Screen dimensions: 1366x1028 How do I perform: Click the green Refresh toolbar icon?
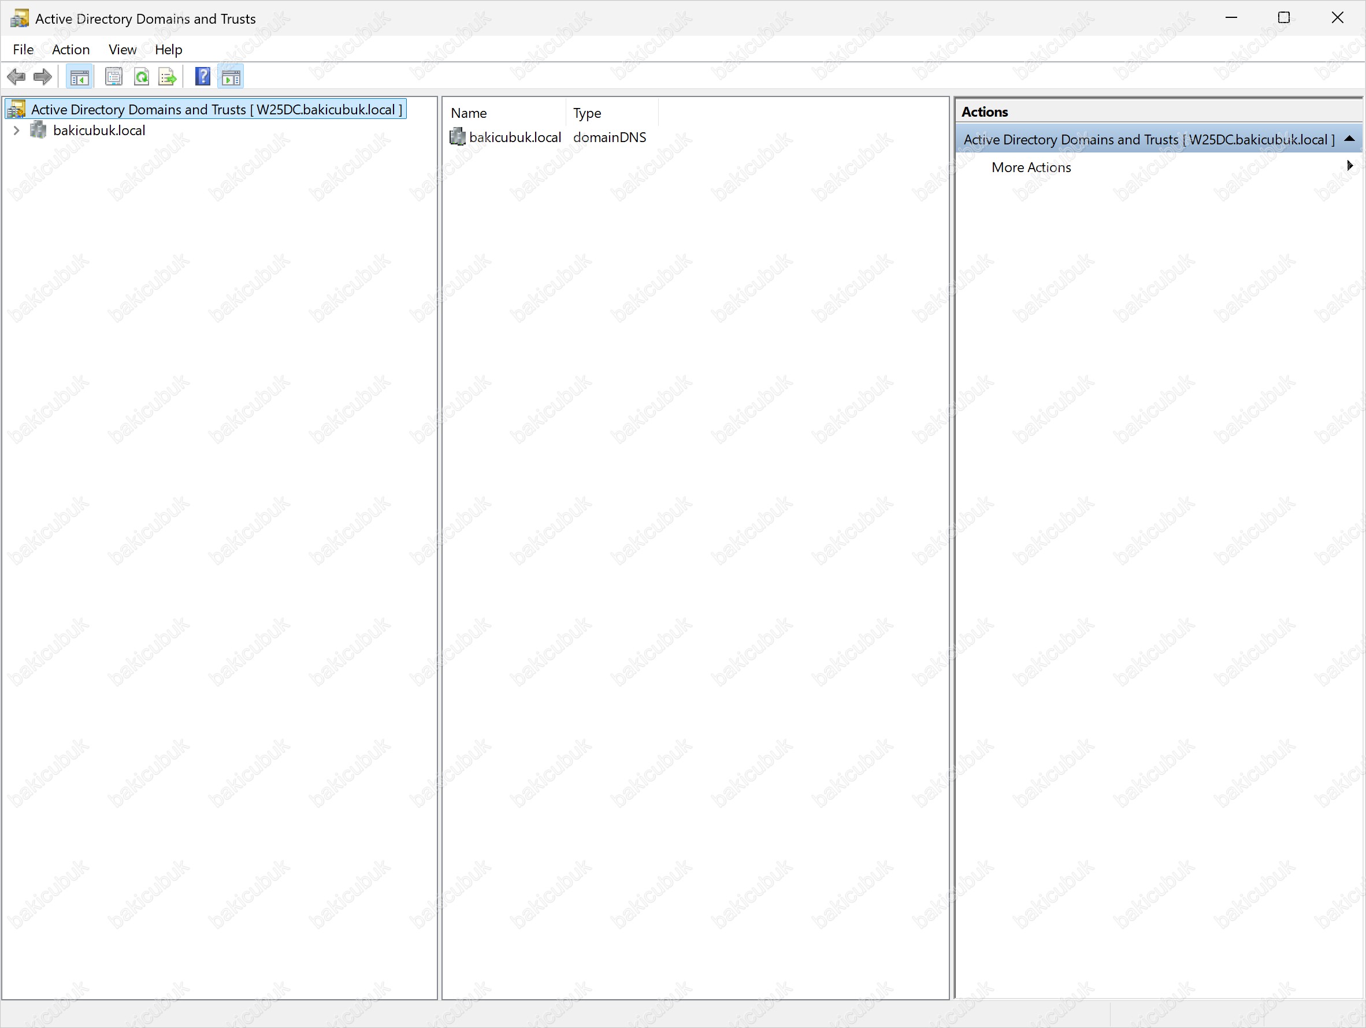point(142,77)
